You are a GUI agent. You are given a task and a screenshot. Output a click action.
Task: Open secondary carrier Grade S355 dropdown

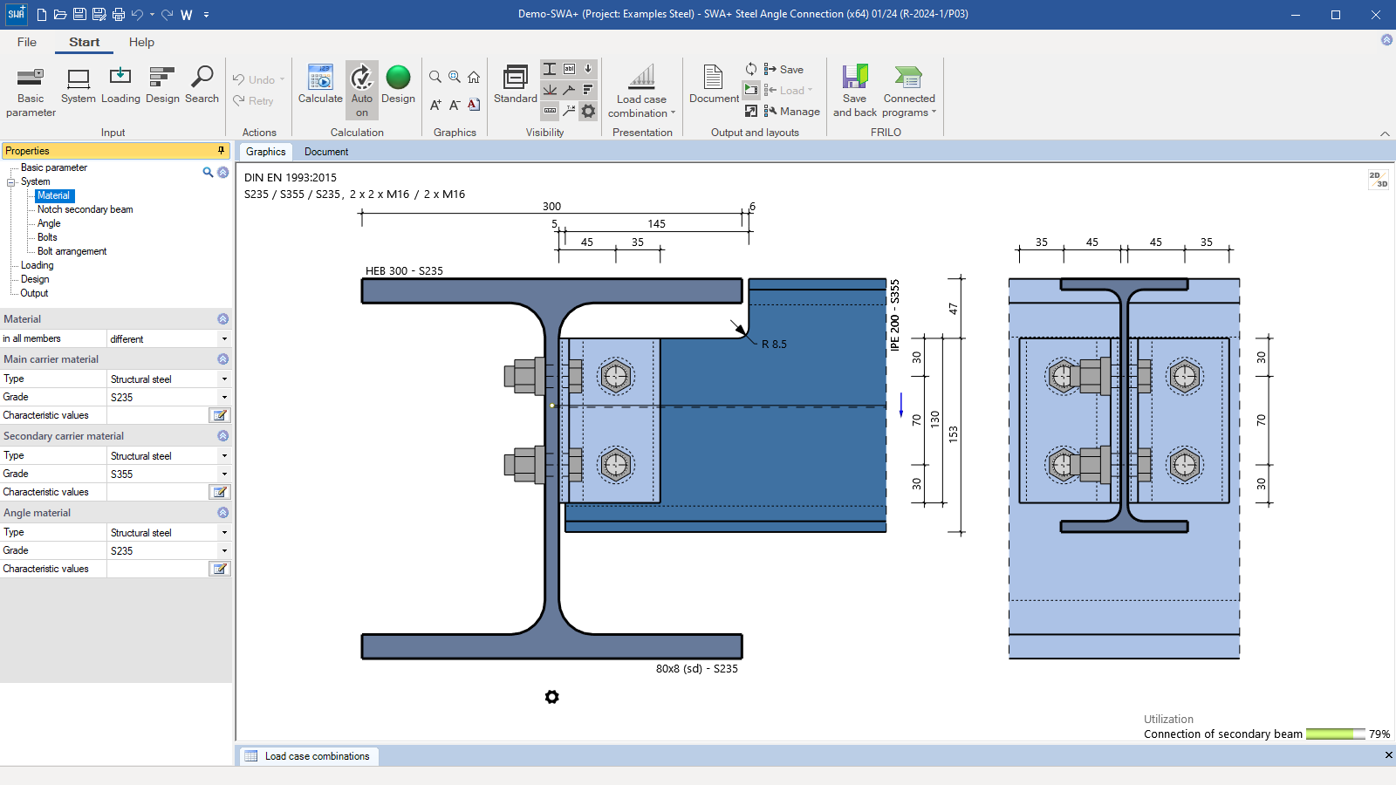pos(224,474)
